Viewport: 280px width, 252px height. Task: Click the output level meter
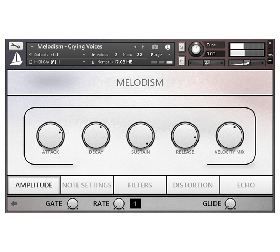coord(247,50)
